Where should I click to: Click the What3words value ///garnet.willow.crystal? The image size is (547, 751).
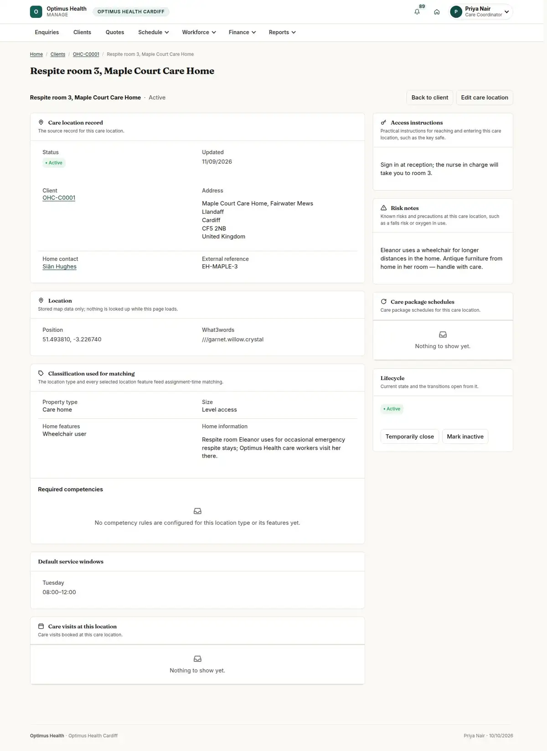coord(232,339)
